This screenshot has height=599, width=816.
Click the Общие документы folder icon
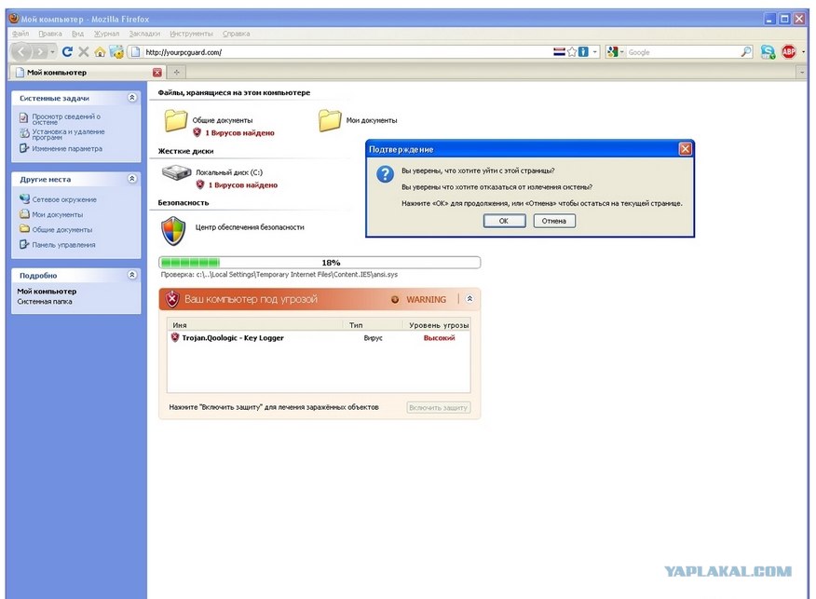(176, 121)
